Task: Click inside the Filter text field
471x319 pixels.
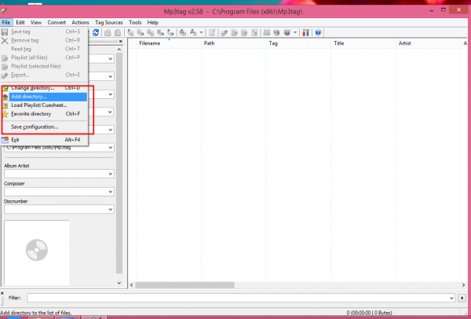Action: [x=235, y=299]
